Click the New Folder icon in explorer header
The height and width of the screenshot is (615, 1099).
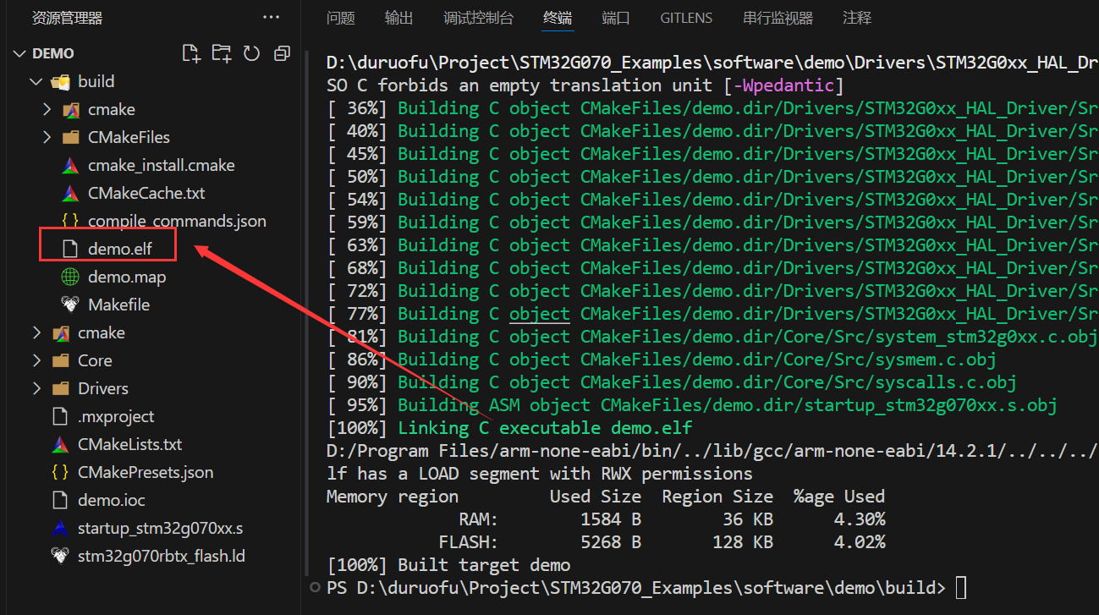(x=222, y=53)
